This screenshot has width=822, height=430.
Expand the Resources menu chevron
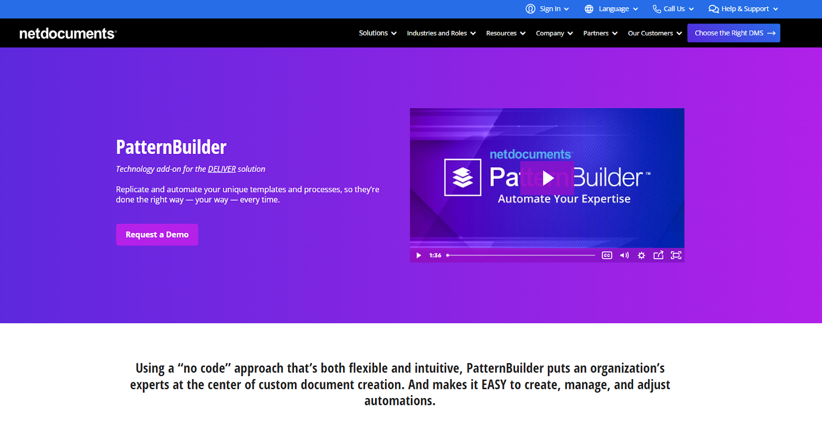[x=523, y=33]
